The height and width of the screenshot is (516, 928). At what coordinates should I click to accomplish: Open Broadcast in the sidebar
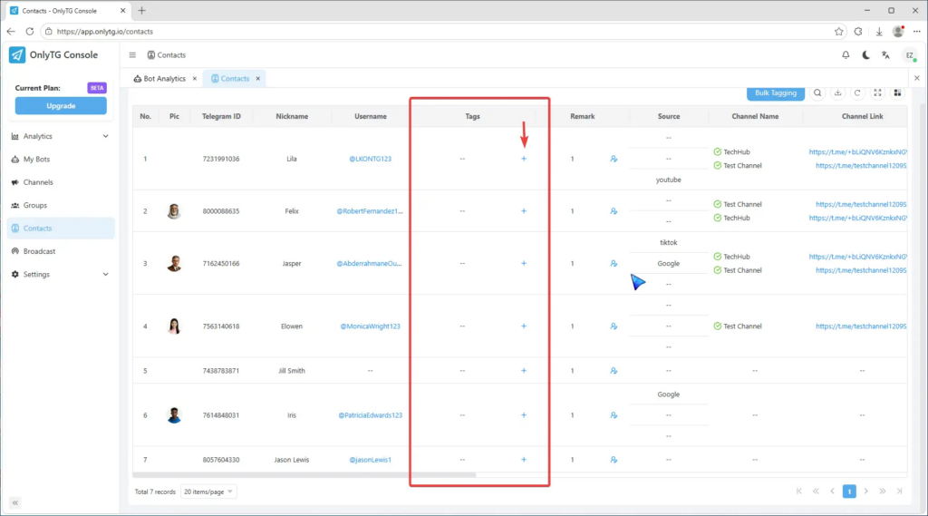click(x=39, y=251)
